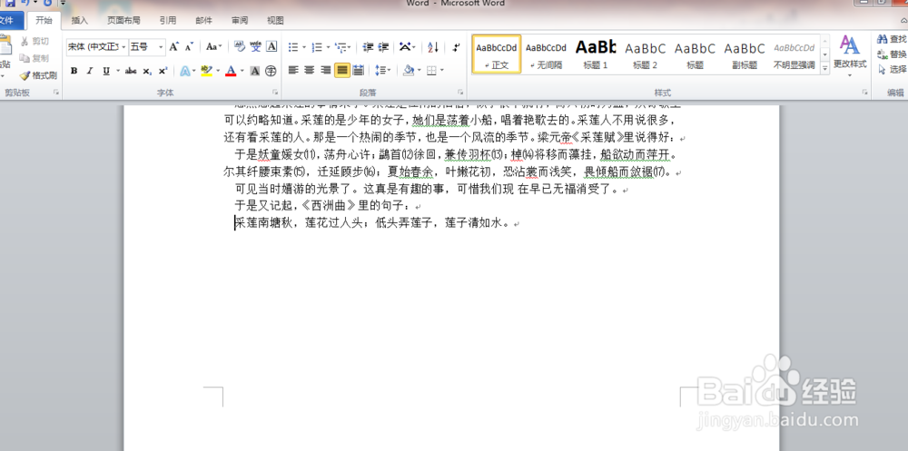Image resolution: width=908 pixels, height=451 pixels.
Task: Align text right
Action: pos(326,71)
